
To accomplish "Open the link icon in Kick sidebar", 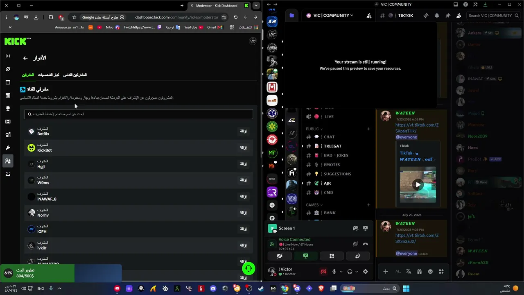I will [8, 69].
